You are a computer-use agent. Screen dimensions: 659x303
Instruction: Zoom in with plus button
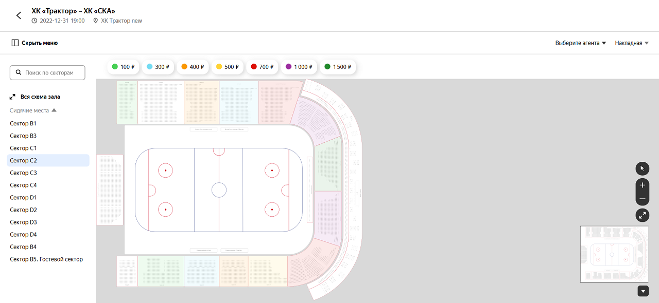click(x=643, y=185)
